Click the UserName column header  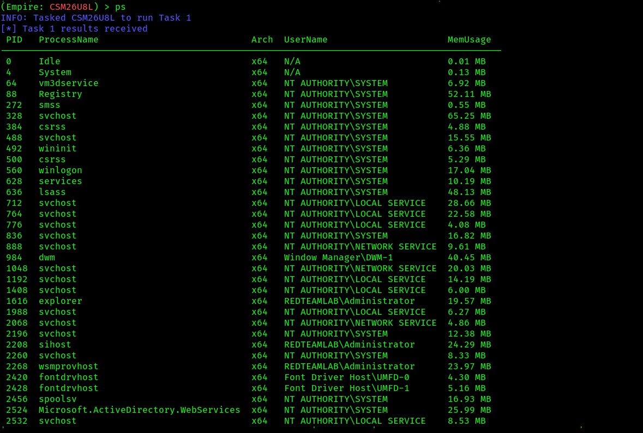[x=305, y=40]
